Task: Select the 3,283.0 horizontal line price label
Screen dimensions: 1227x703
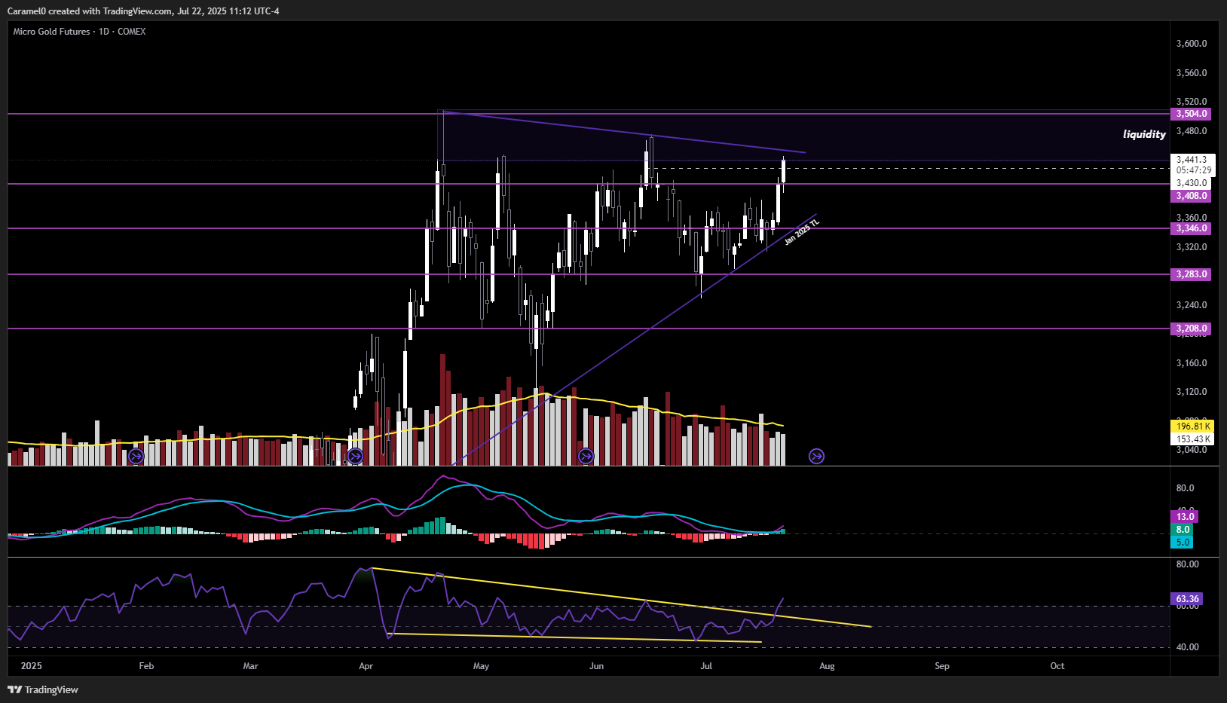Action: [x=1191, y=274]
